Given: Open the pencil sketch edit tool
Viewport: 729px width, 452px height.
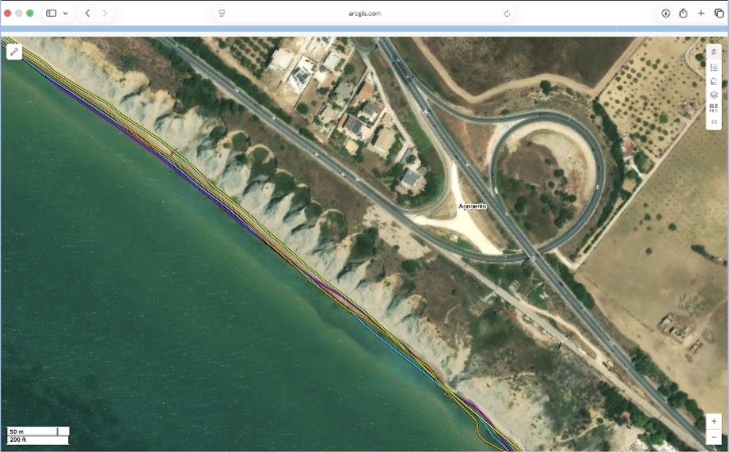Looking at the screenshot, I should [14, 52].
